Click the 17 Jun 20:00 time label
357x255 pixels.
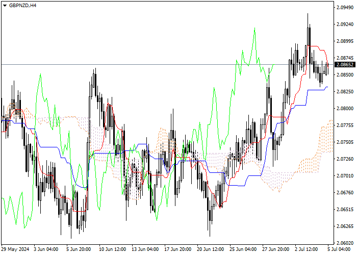pyautogui.click(x=178, y=249)
